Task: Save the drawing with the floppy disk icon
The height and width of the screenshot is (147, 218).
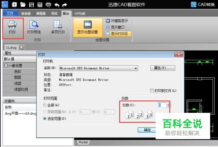Action: pyautogui.click(x=31, y=5)
